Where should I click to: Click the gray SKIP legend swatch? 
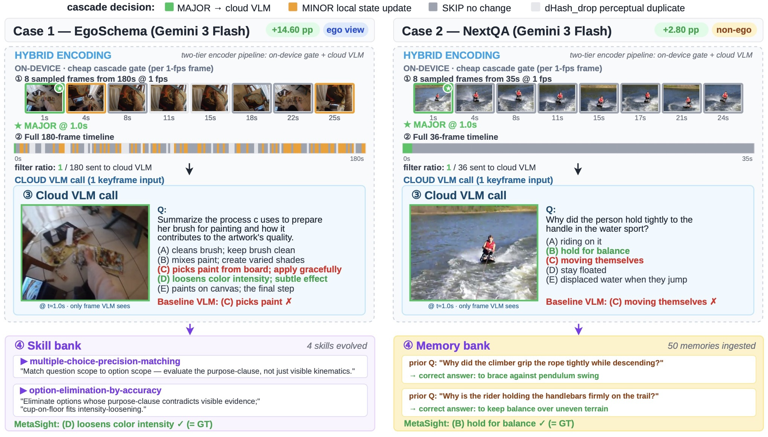click(433, 7)
